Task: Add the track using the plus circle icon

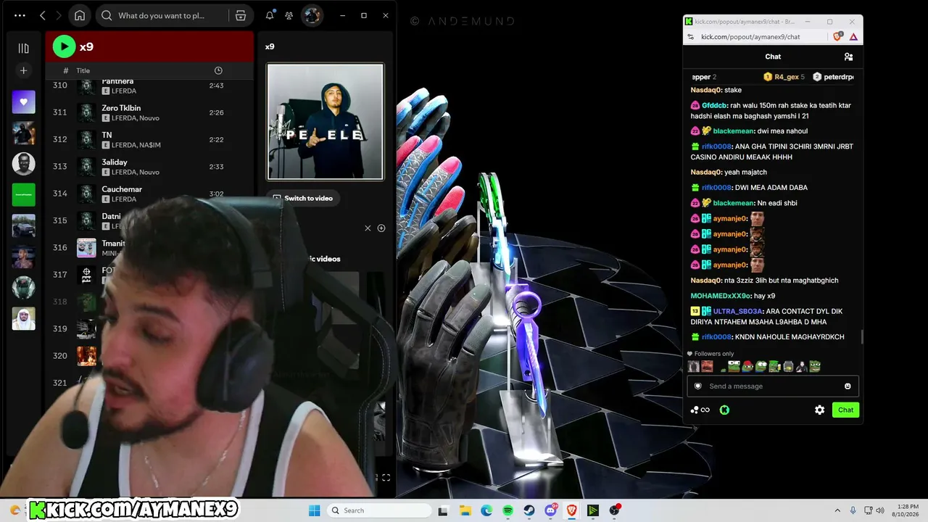Action: tap(381, 228)
